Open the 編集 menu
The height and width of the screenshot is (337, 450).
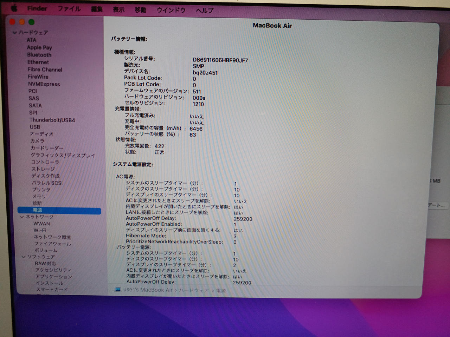97,9
